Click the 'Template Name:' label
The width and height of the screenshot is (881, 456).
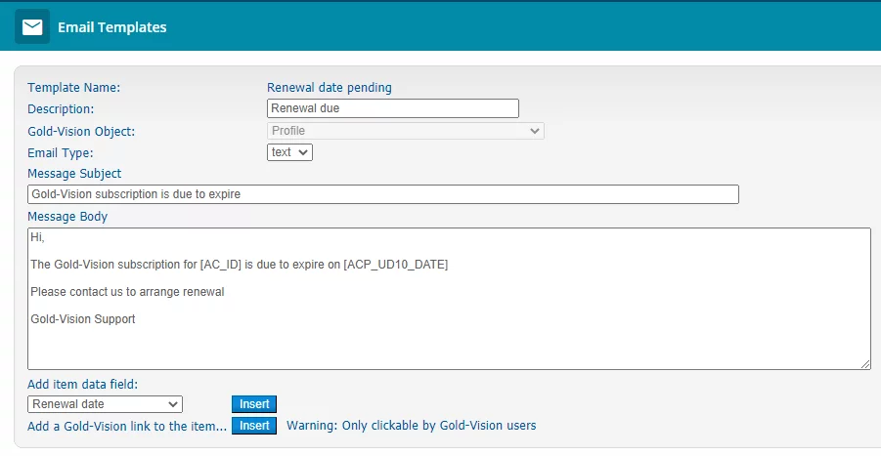tap(73, 88)
